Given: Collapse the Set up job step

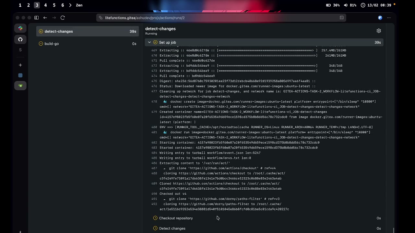Looking at the screenshot, I should click(264, 42).
